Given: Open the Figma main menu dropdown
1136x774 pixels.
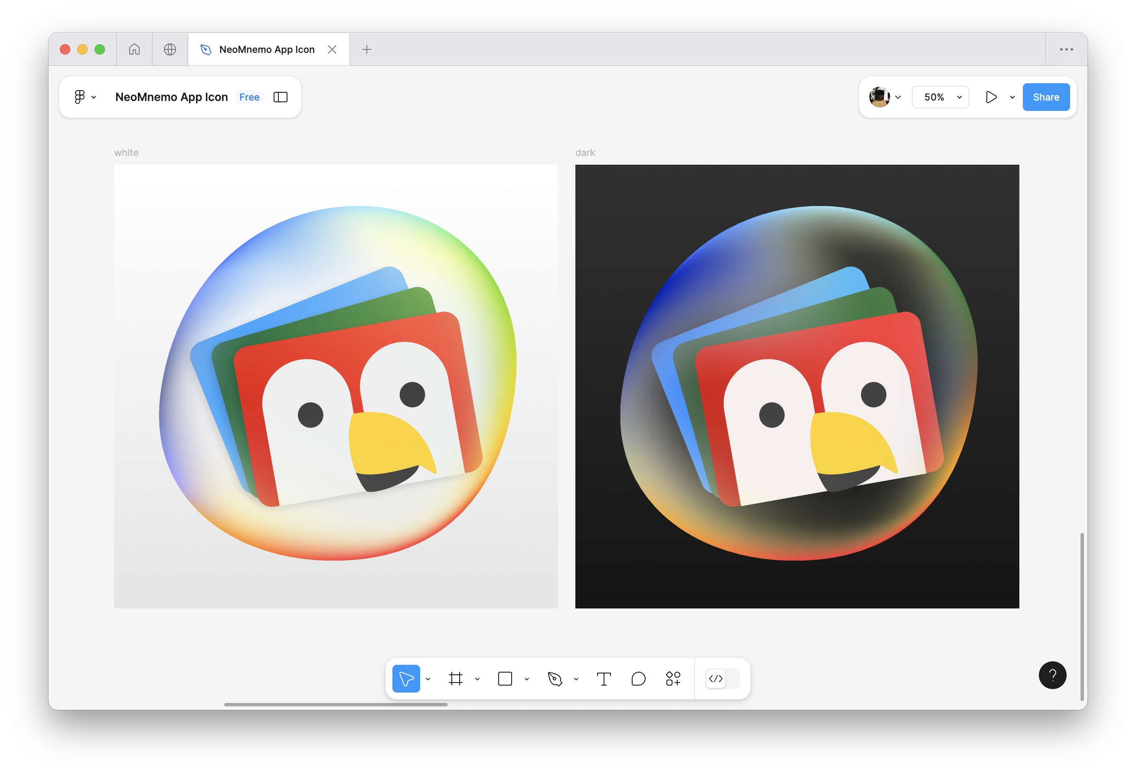Looking at the screenshot, I should (84, 97).
